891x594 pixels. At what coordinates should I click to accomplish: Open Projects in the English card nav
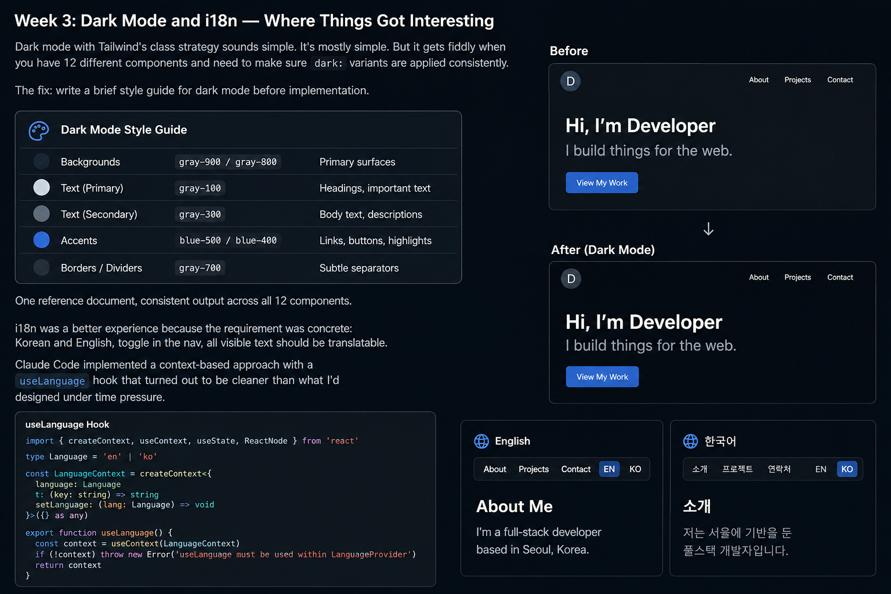coord(534,469)
